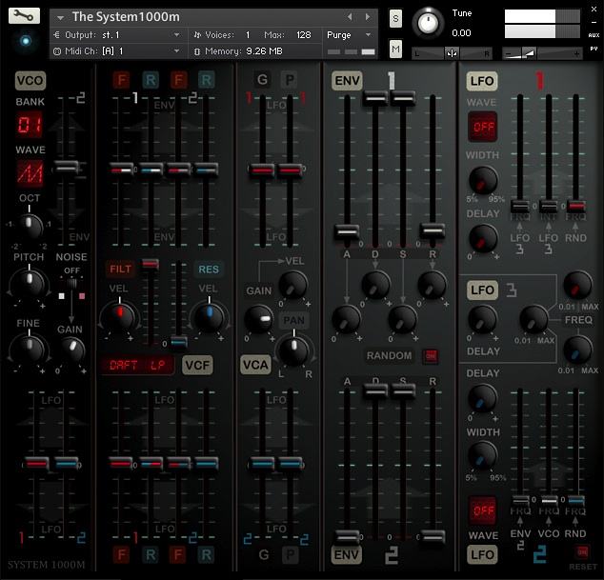Click the ENV 1 Attack slider handle

pos(347,231)
